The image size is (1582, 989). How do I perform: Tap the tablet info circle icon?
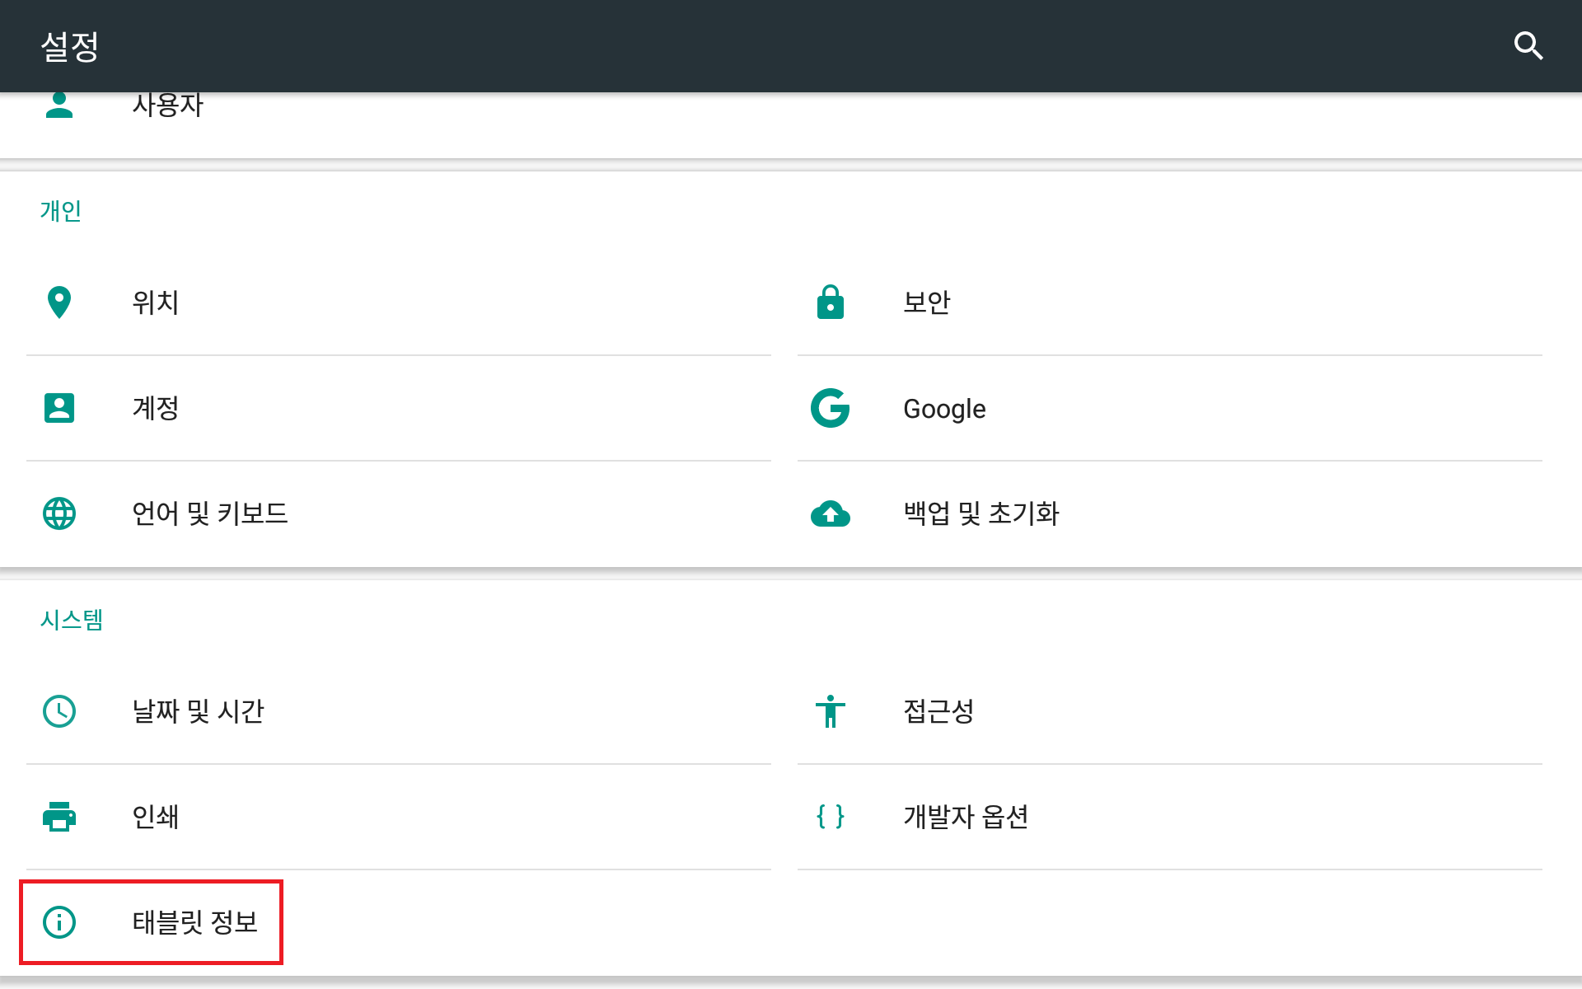(x=59, y=922)
